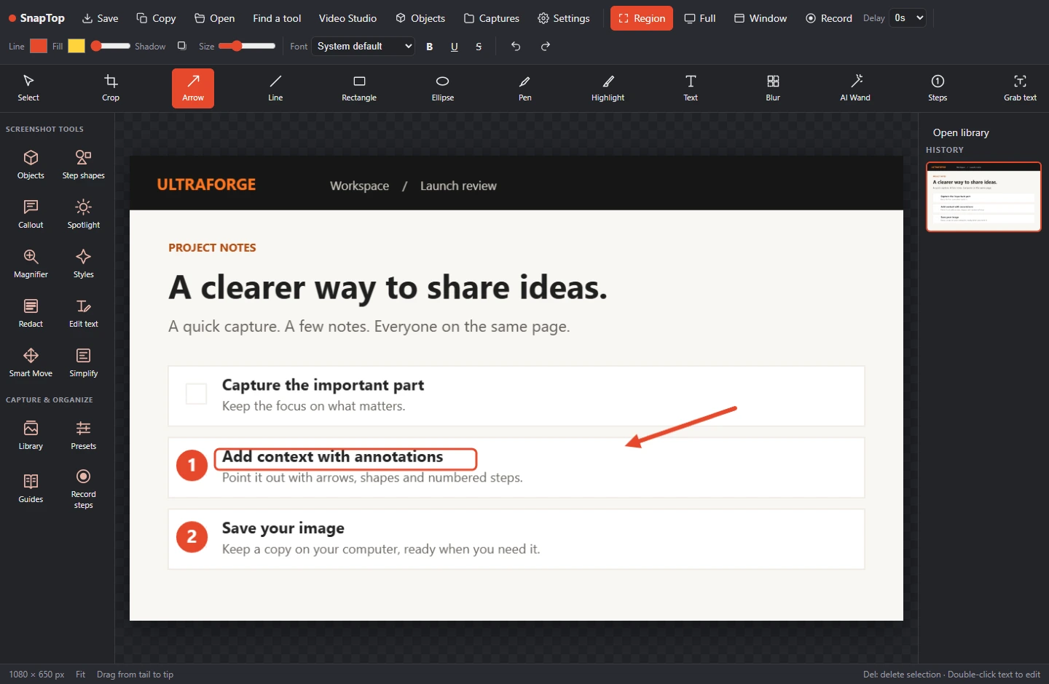The image size is (1049, 684).
Task: Activate the Crop tool
Action: 111,88
